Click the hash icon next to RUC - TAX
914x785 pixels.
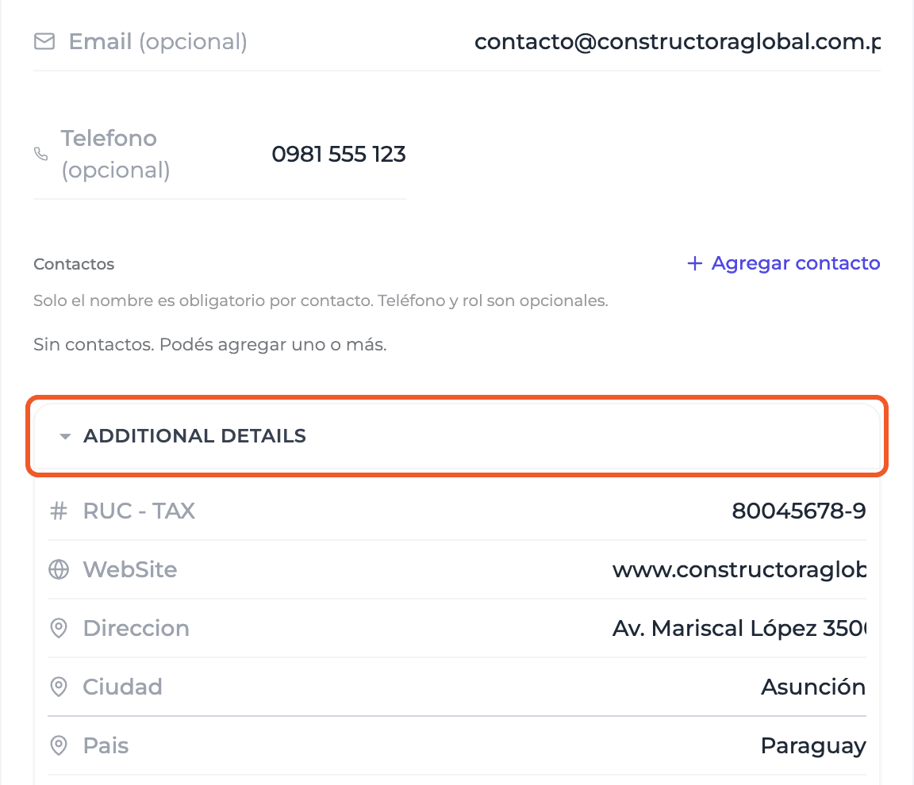point(58,511)
